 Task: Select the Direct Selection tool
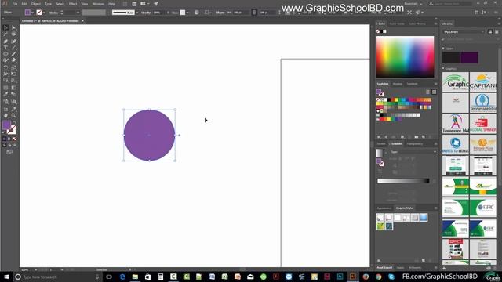point(13,27)
